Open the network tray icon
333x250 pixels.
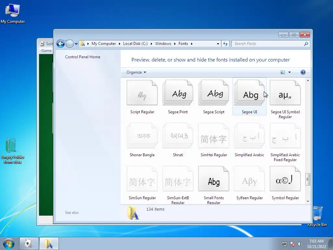(x=284, y=244)
